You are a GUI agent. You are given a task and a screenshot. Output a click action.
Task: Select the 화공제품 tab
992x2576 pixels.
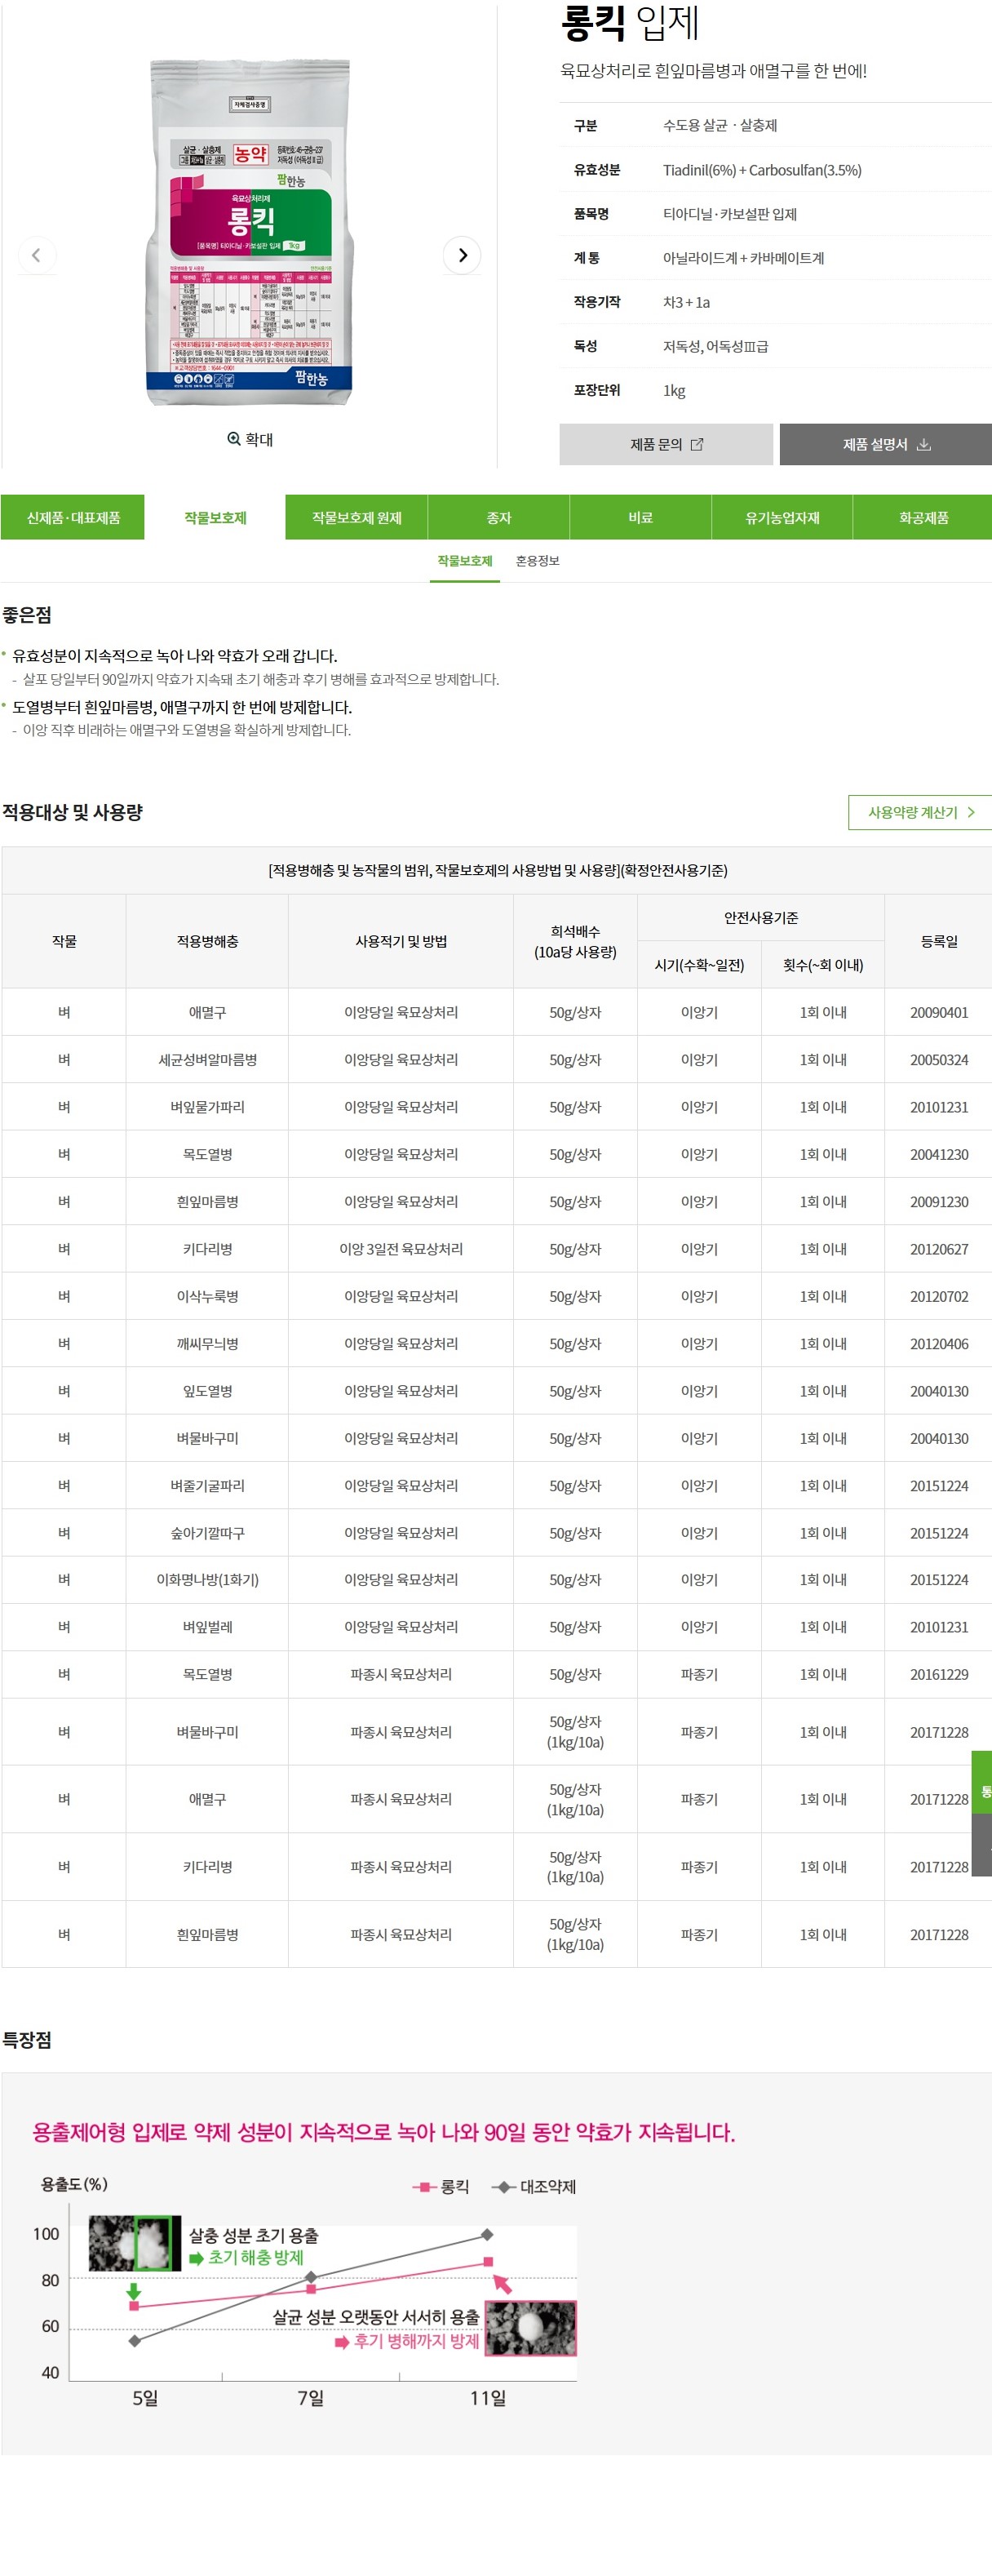point(923,517)
